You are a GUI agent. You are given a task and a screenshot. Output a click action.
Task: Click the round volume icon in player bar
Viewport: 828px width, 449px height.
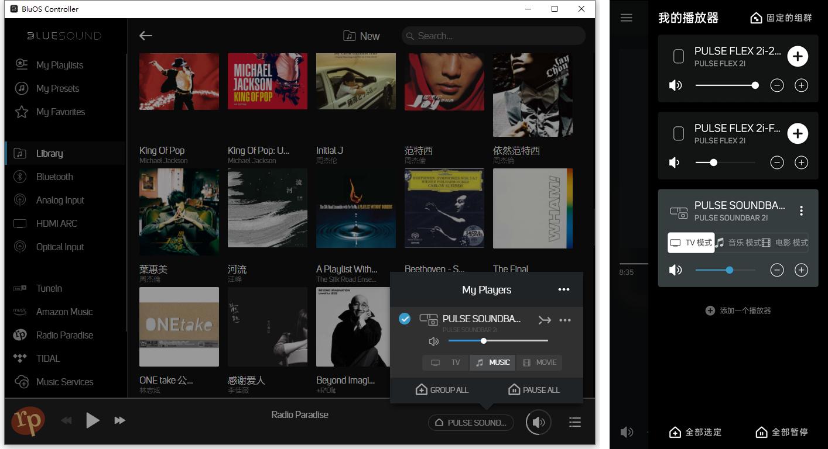point(538,422)
